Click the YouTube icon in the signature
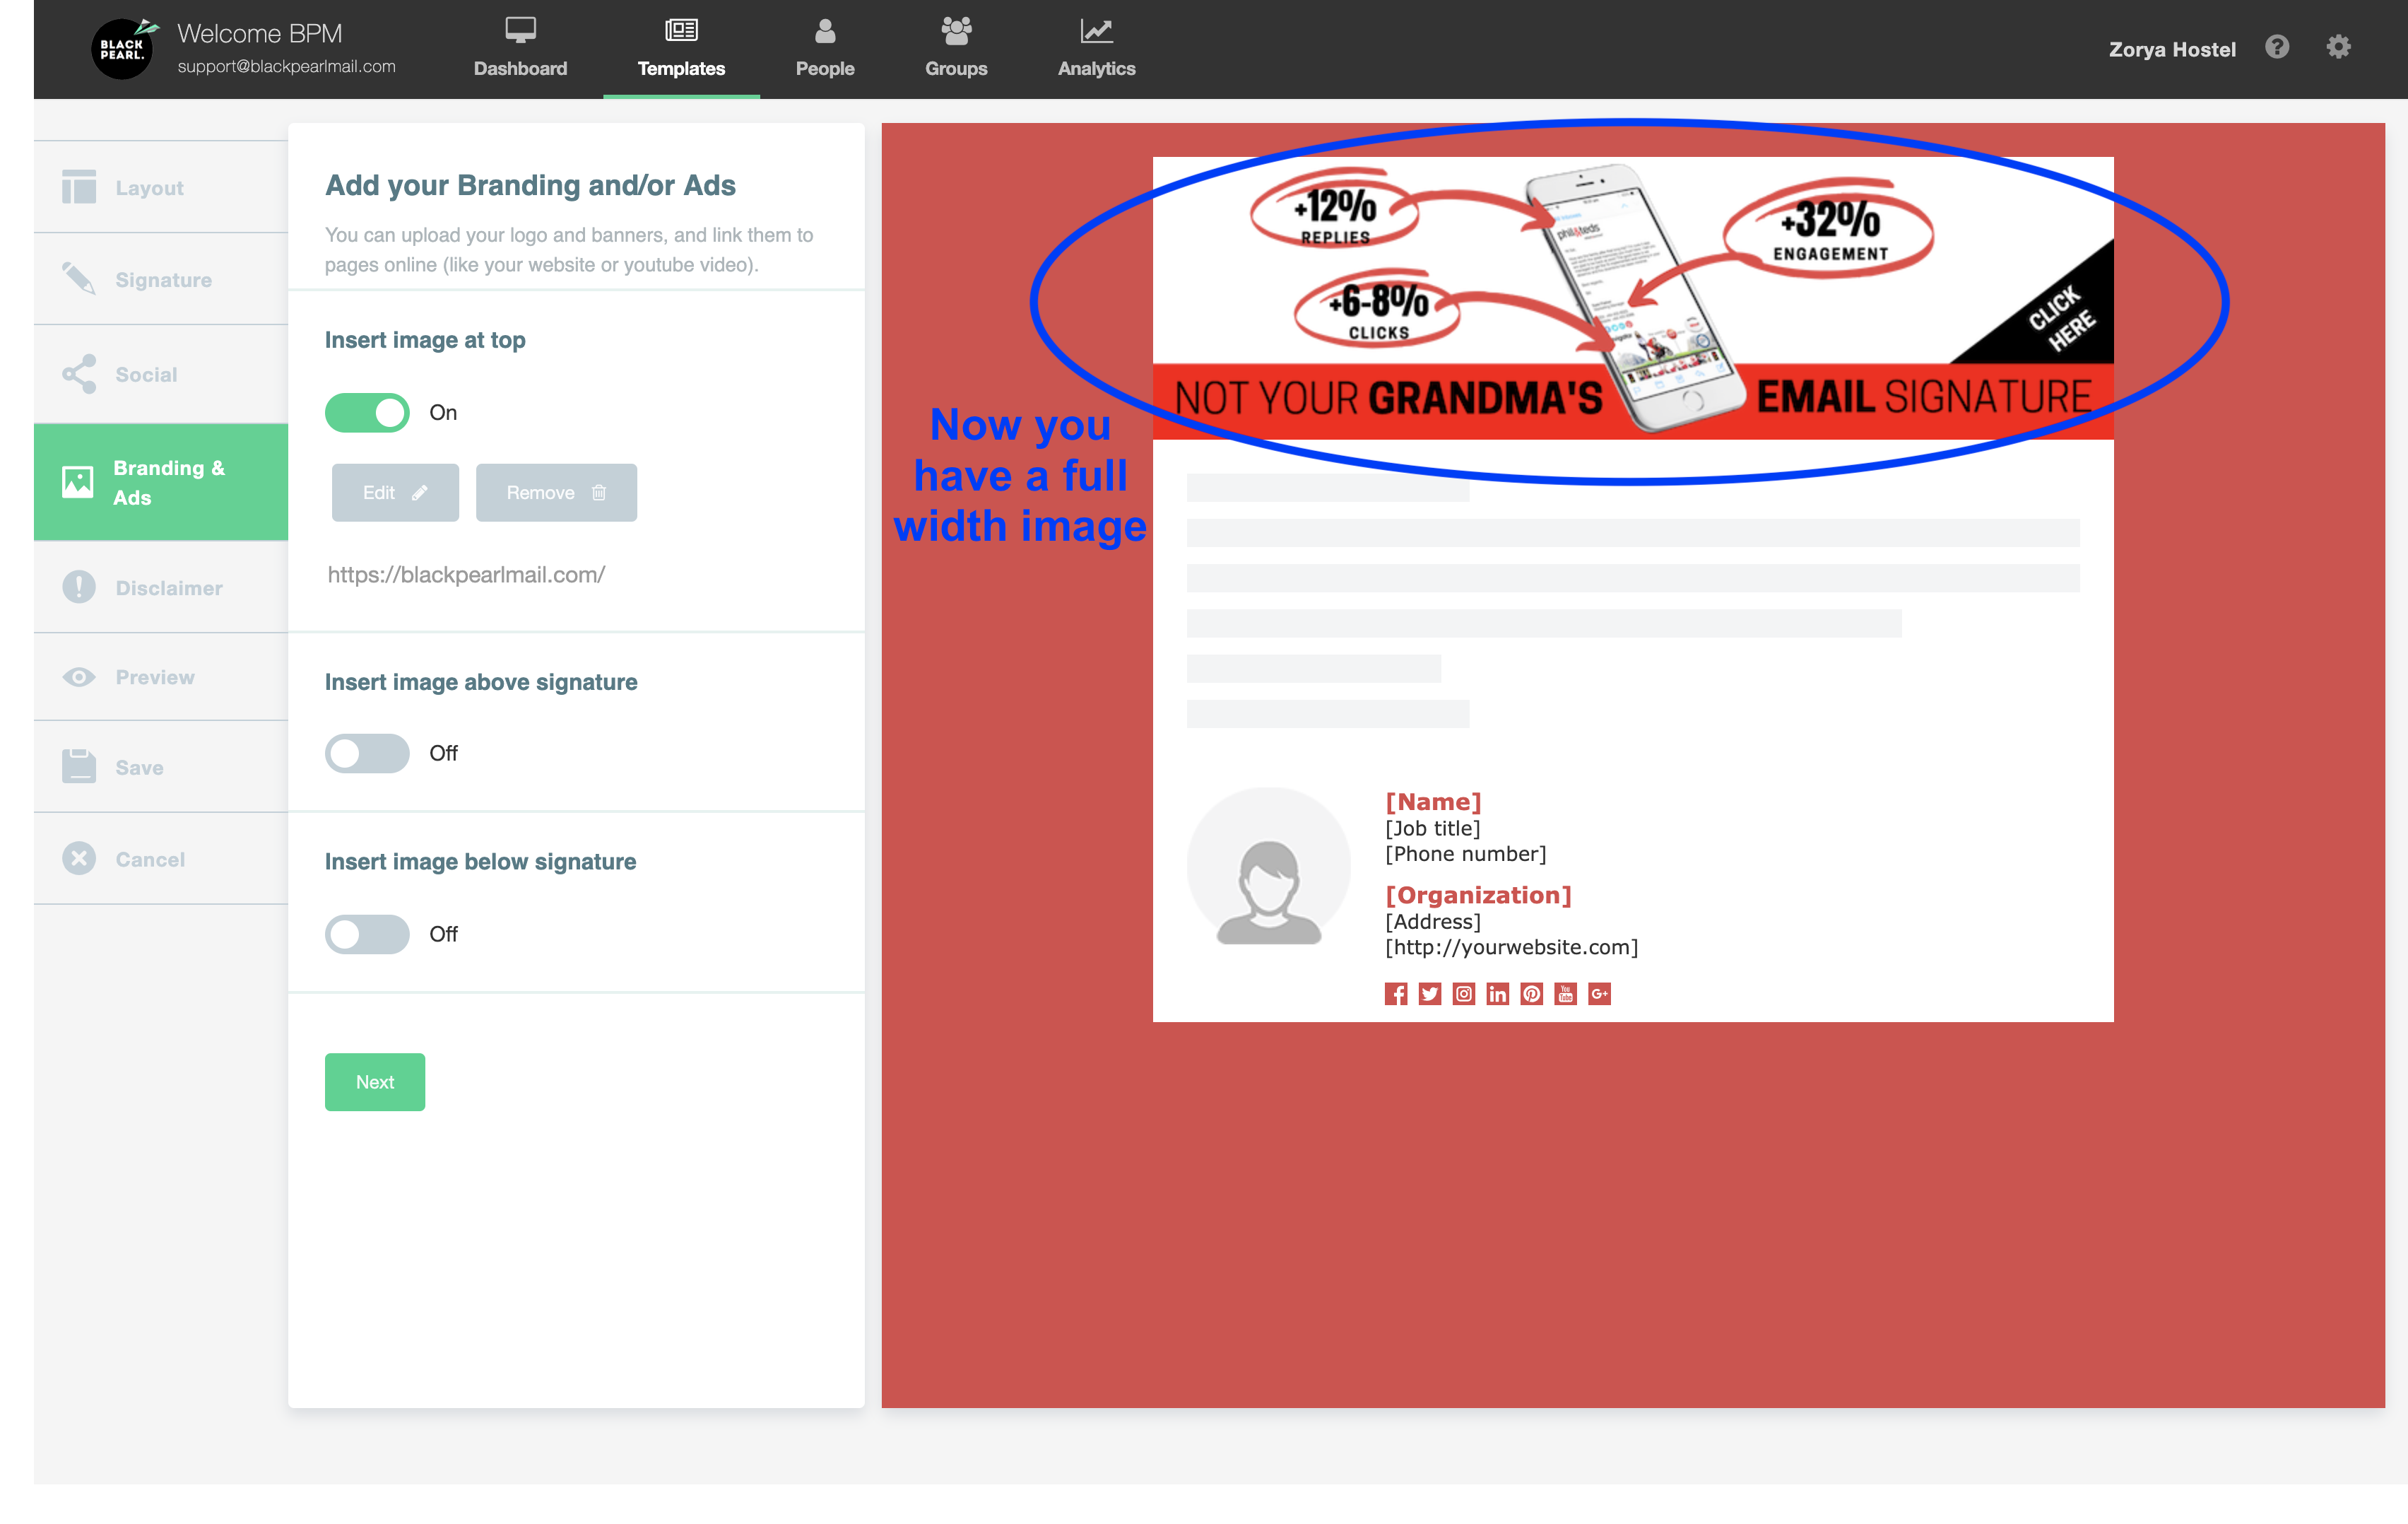This screenshot has width=2408, height=1524. pos(1565,994)
